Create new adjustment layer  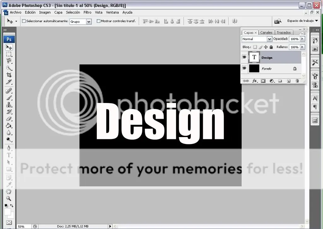[x=272, y=81]
